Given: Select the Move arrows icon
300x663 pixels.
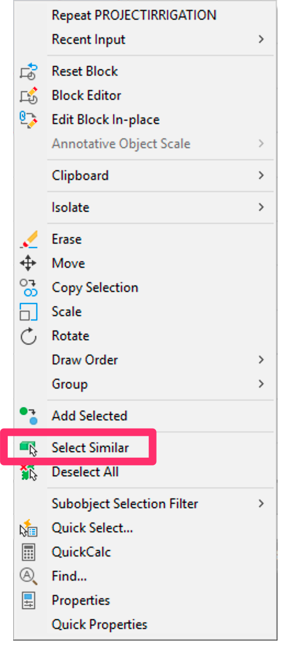Looking at the screenshot, I should (29, 263).
